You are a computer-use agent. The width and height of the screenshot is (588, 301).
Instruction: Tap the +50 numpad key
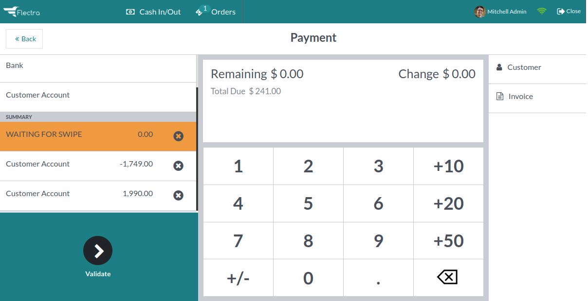click(448, 241)
